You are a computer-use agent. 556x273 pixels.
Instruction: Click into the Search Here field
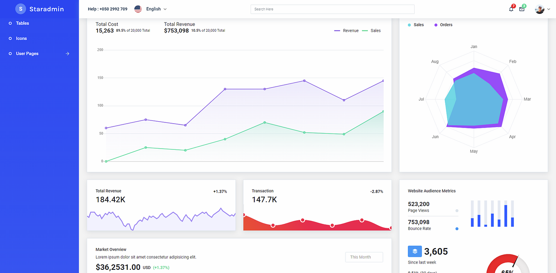[x=332, y=9]
